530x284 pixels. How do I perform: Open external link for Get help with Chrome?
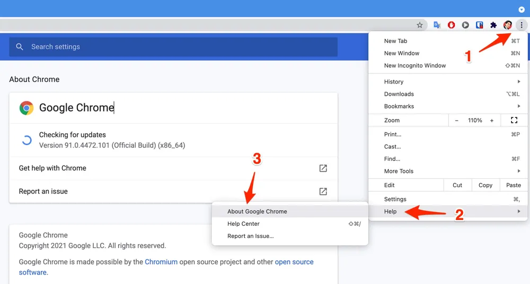pos(323,168)
